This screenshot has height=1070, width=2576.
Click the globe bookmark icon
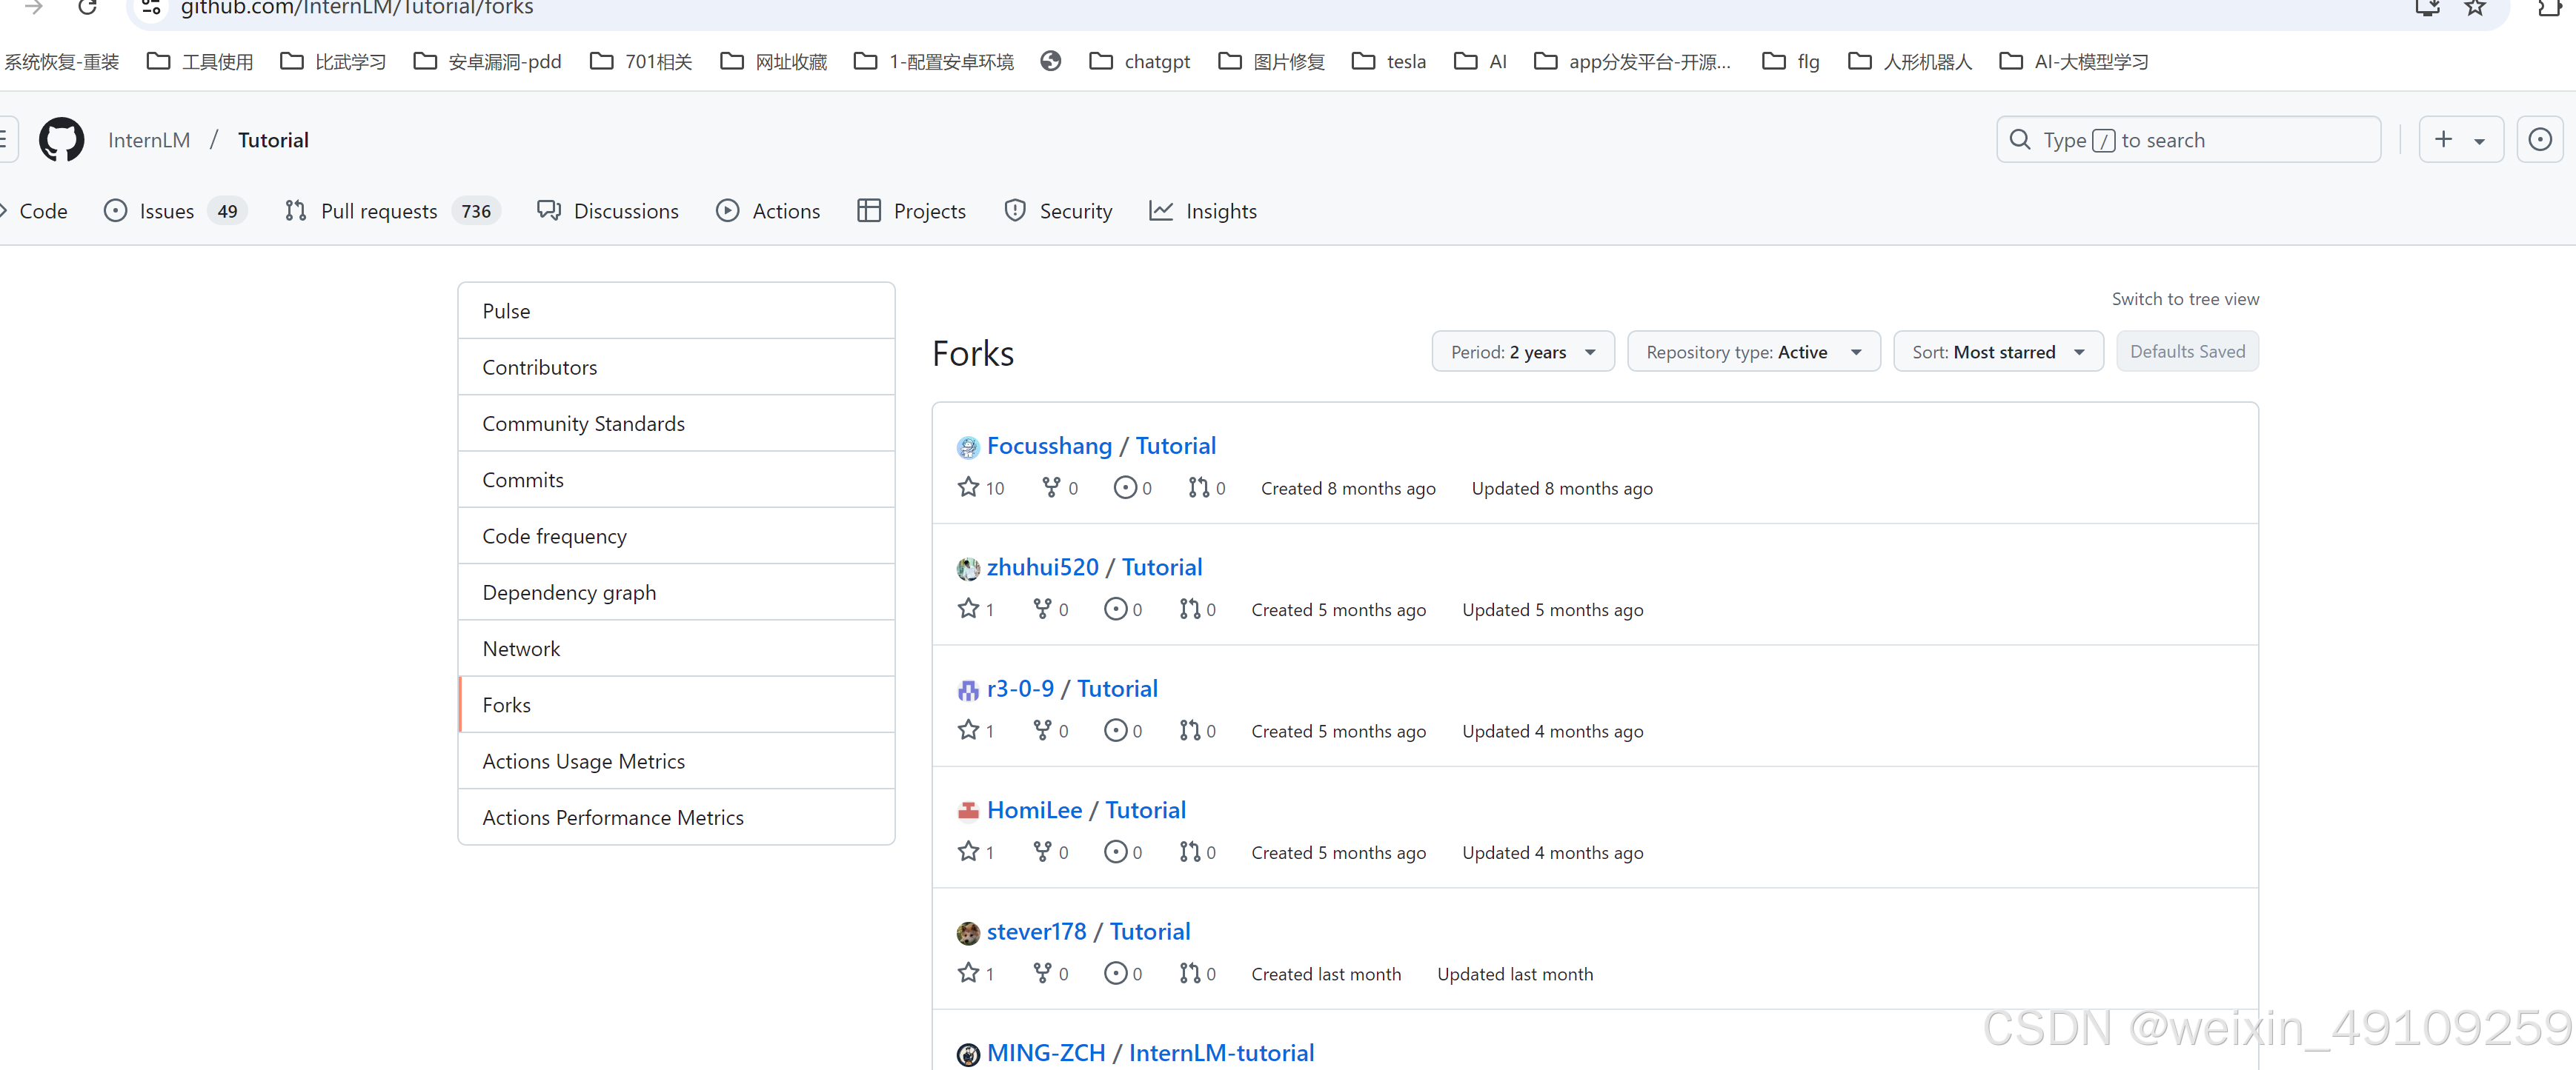click(x=1050, y=62)
